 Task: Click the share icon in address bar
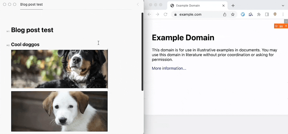click(225, 14)
